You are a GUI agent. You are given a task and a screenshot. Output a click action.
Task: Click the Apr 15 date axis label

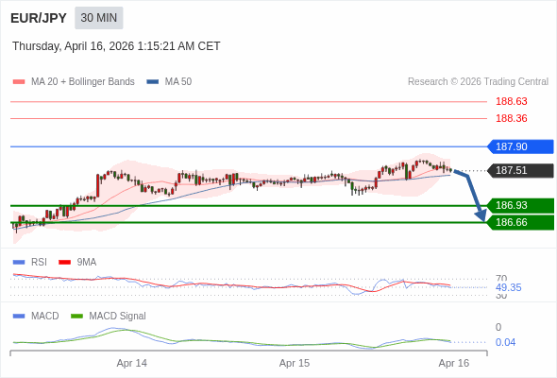click(295, 363)
